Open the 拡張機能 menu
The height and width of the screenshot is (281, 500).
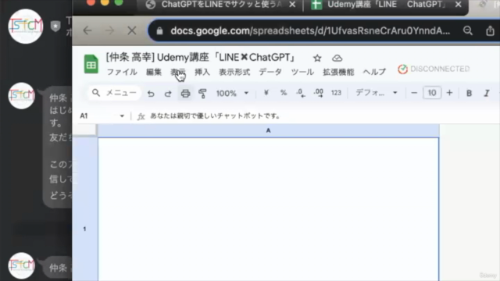[338, 72]
